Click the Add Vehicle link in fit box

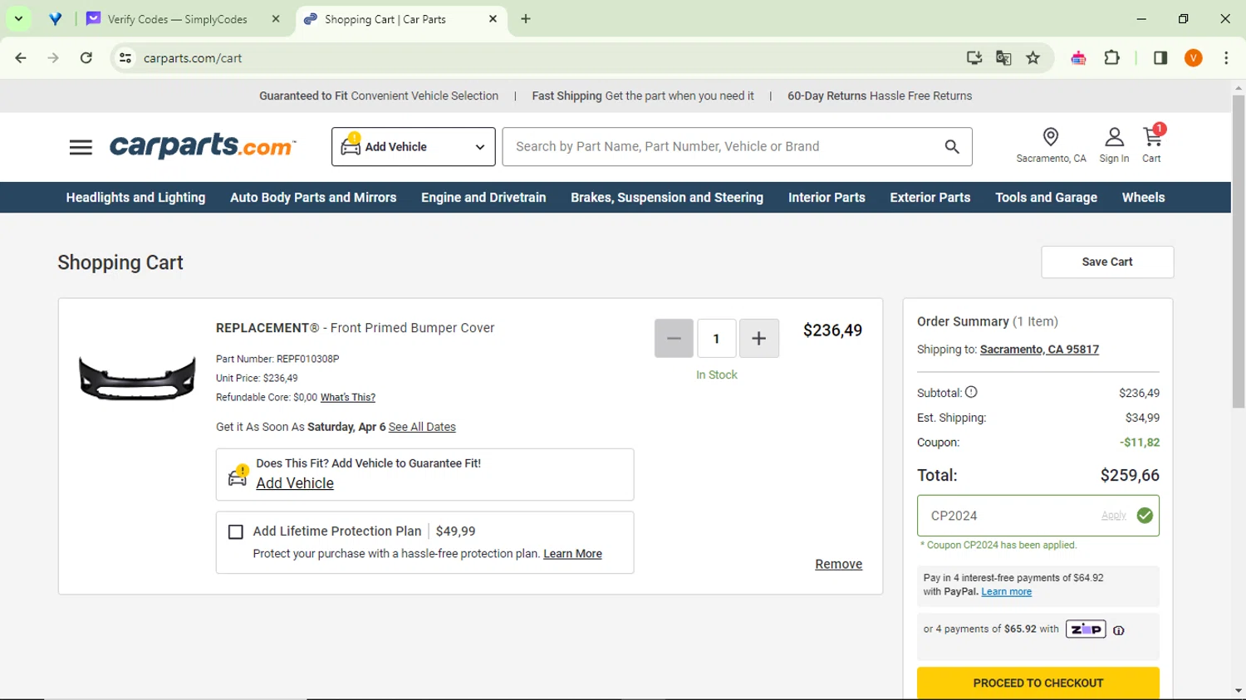click(x=295, y=483)
